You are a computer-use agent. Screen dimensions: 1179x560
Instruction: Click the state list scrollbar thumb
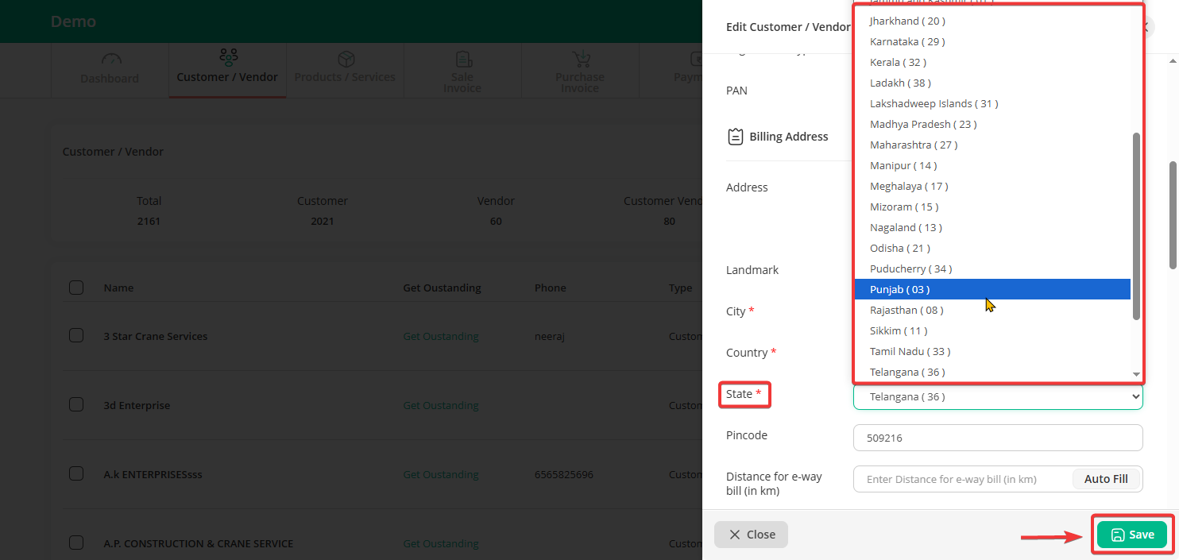point(1136,226)
